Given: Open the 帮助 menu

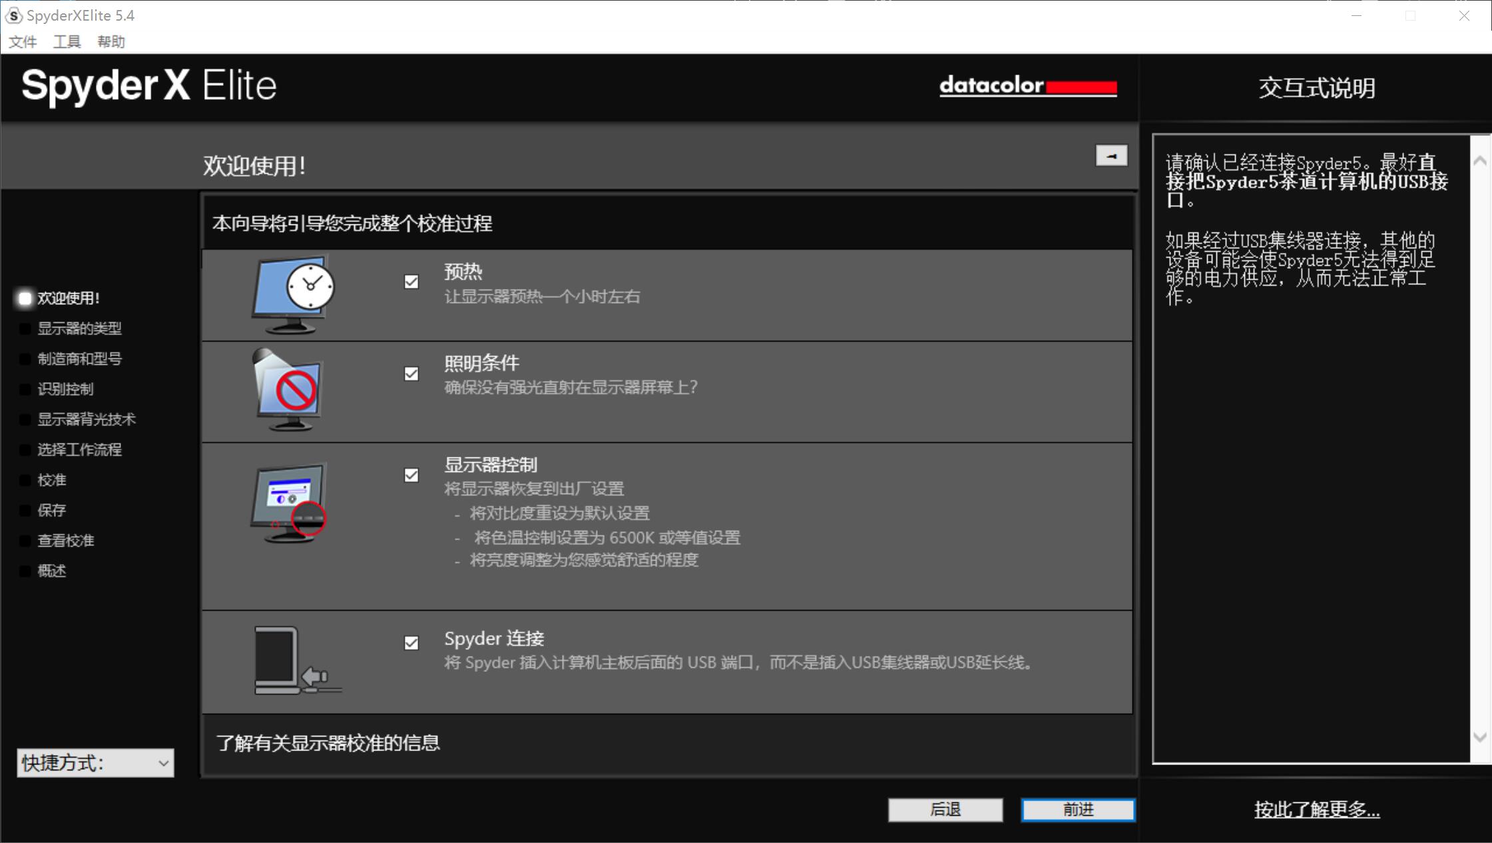Looking at the screenshot, I should tap(111, 42).
